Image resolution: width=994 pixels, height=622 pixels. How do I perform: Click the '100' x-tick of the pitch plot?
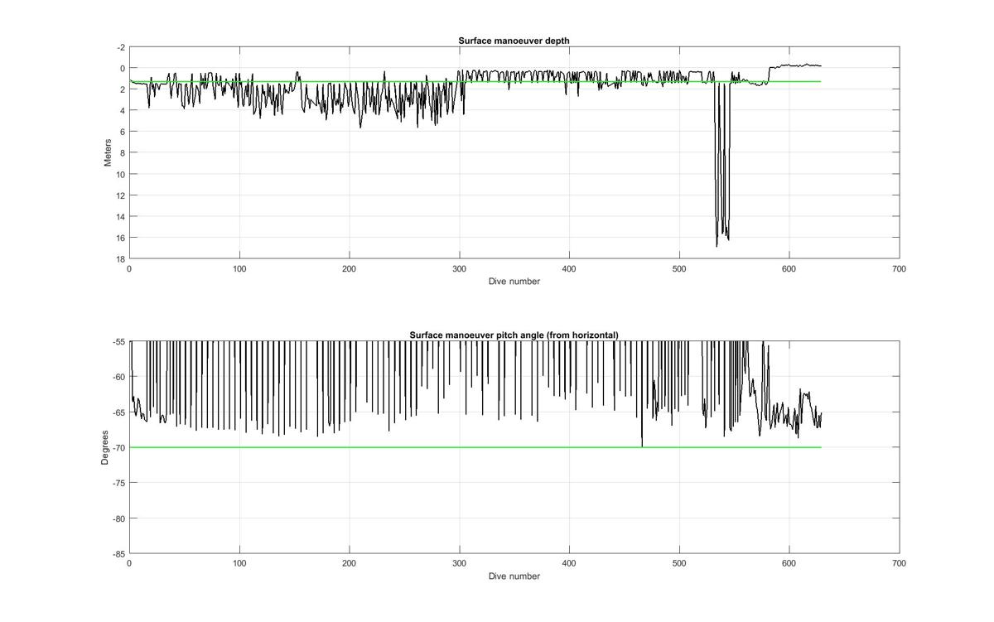[239, 563]
